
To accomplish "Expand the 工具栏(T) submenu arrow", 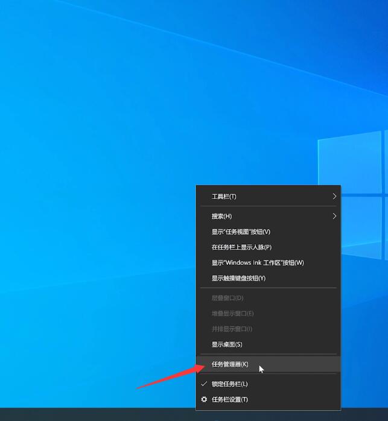I will click(x=334, y=197).
